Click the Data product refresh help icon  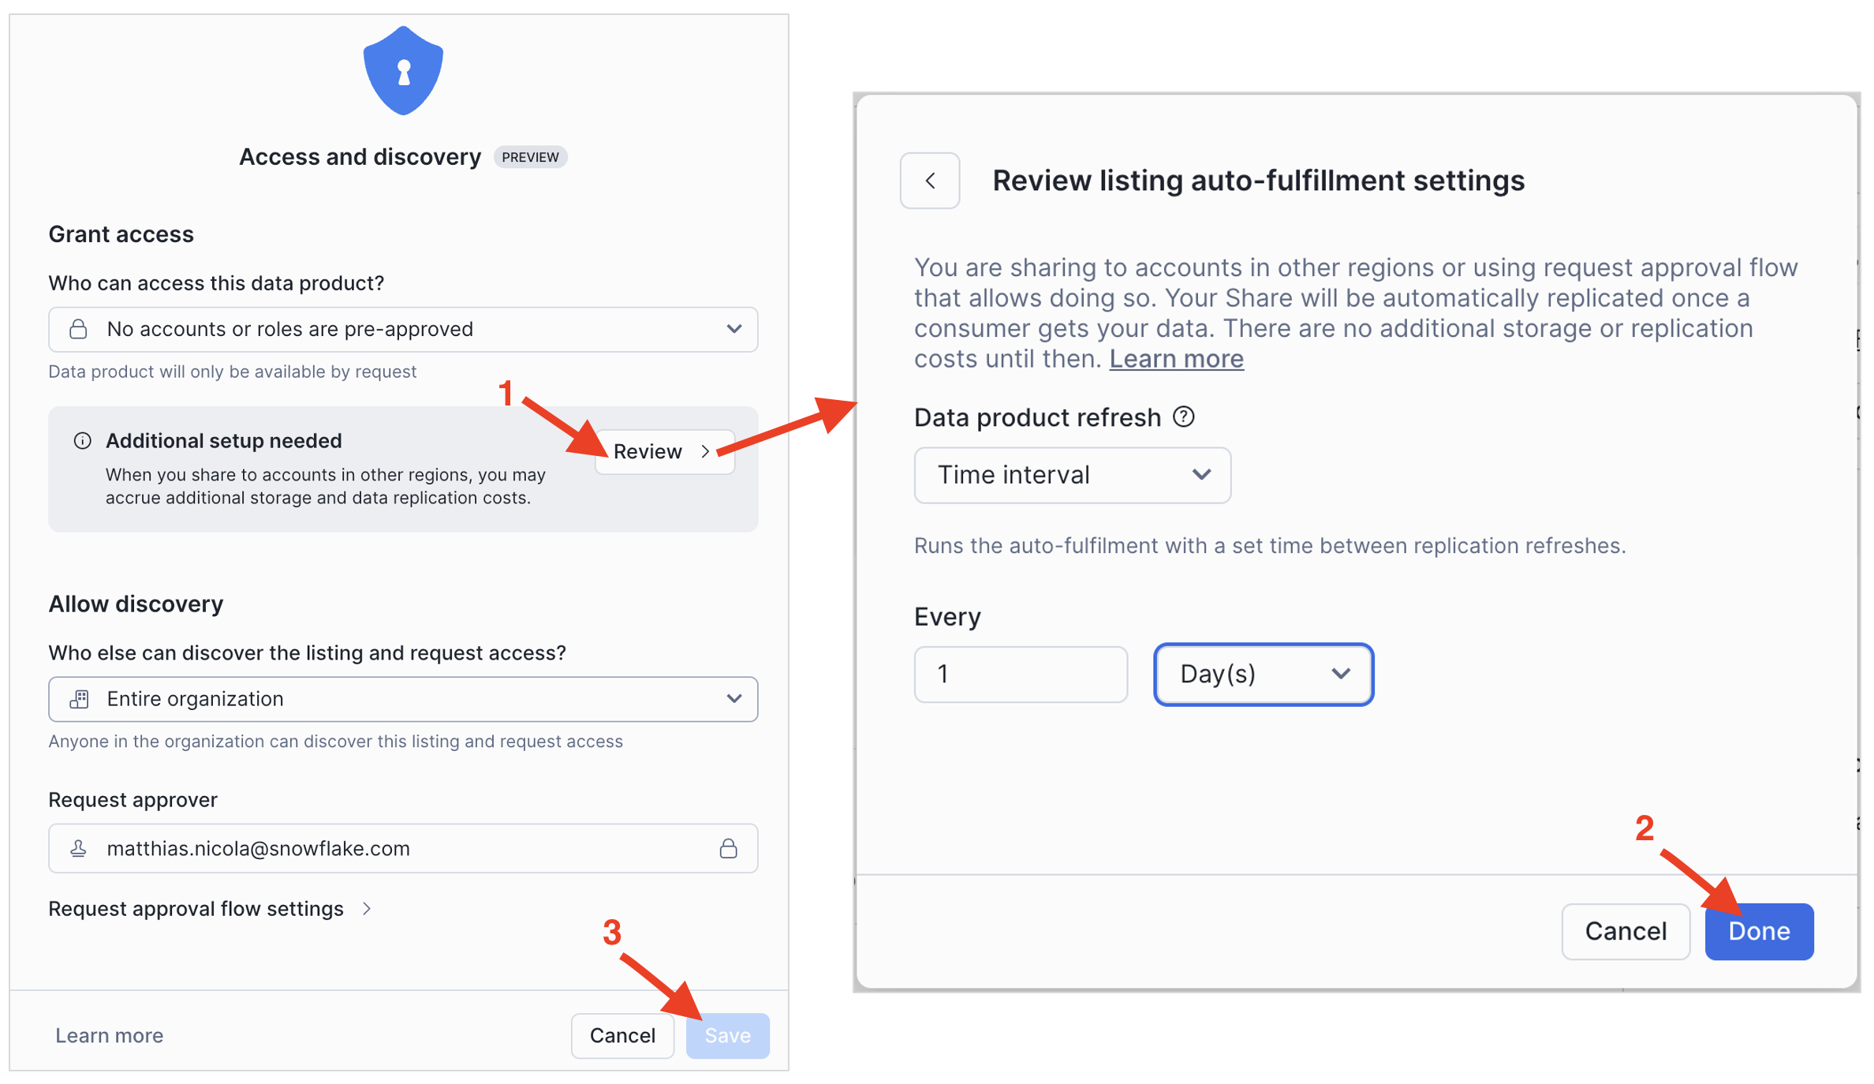tap(1183, 417)
